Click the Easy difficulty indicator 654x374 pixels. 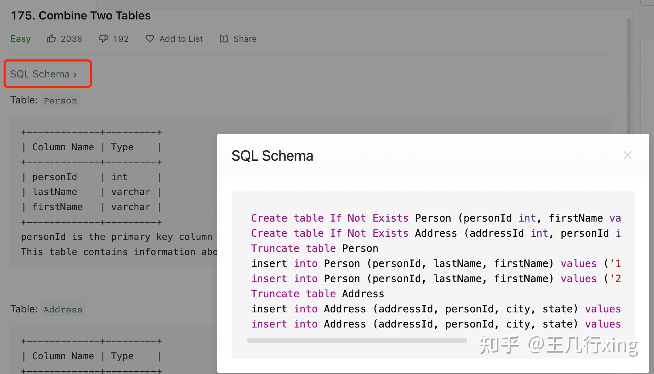point(21,39)
